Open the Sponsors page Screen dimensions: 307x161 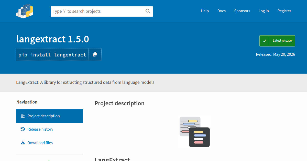coord(242,11)
